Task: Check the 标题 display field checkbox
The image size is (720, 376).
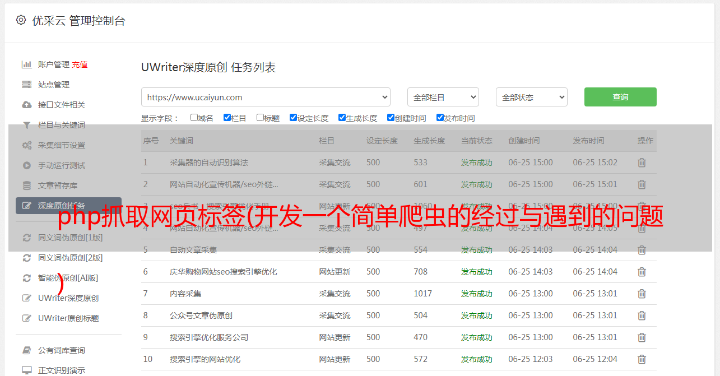Action: pos(260,118)
